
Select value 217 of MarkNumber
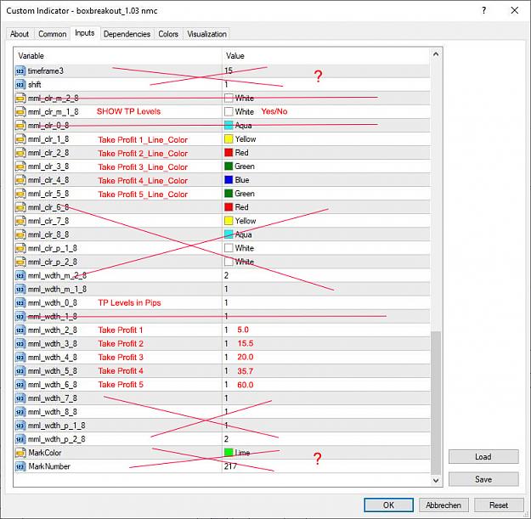coord(230,466)
